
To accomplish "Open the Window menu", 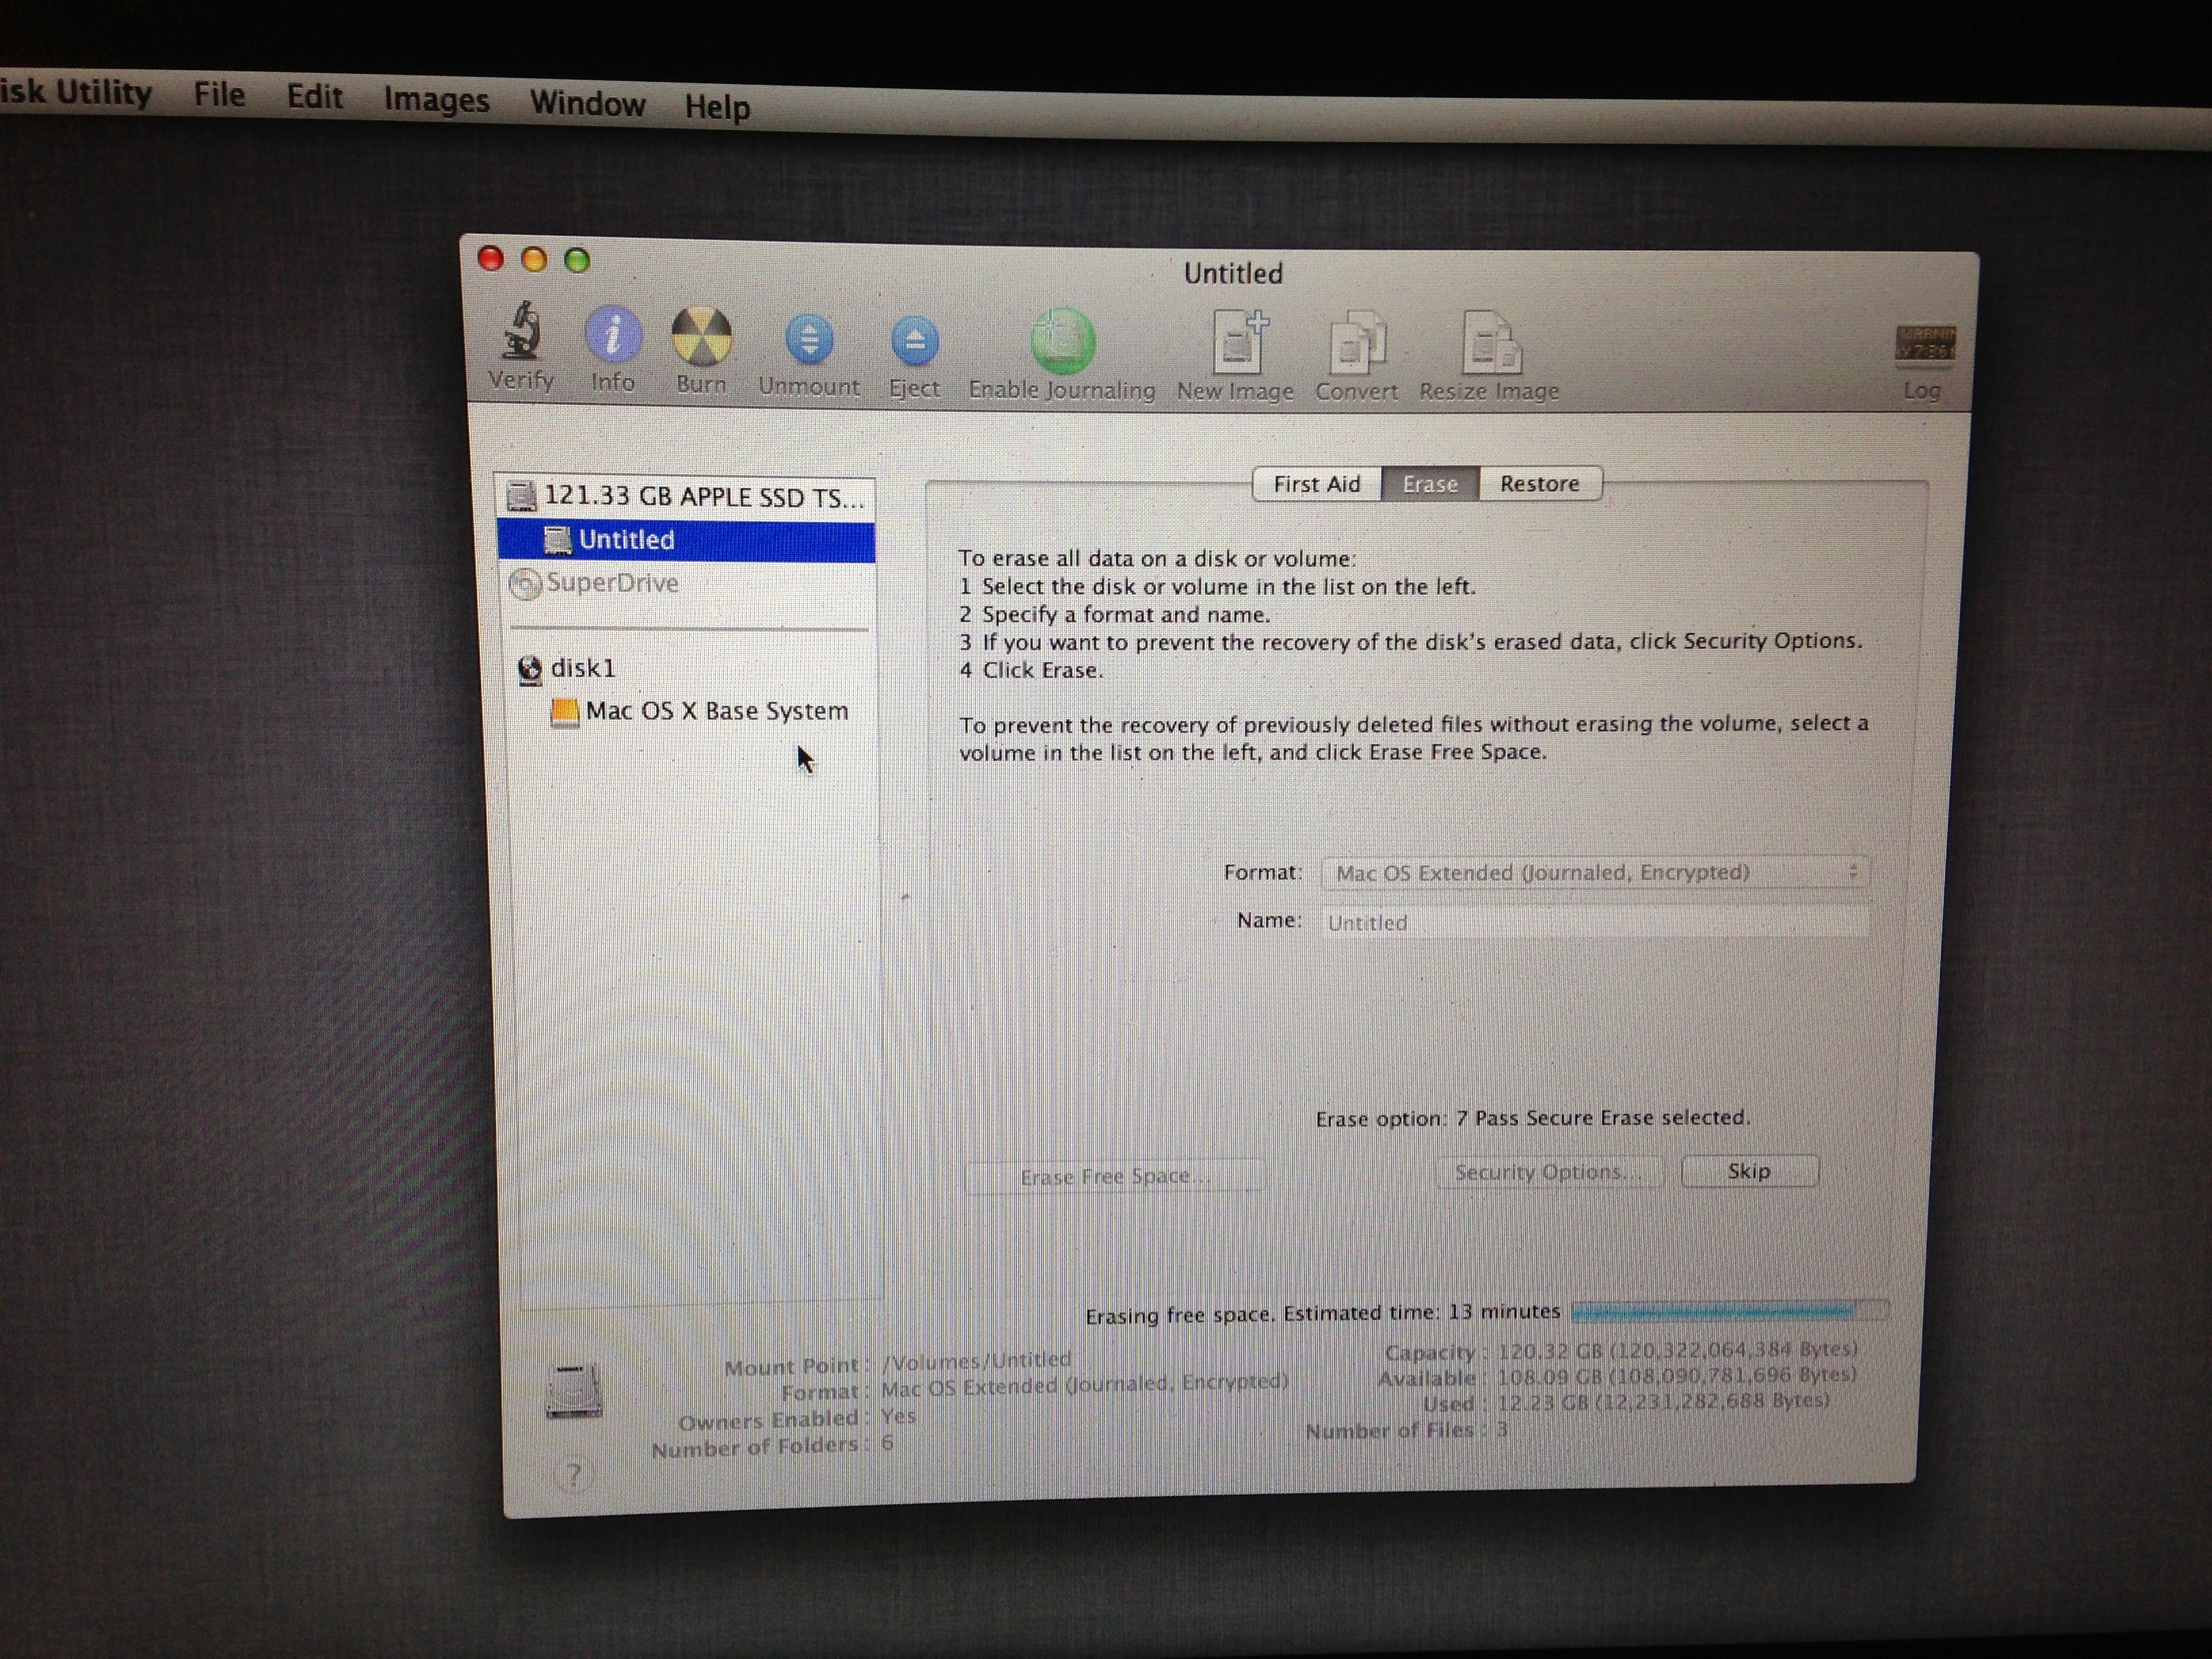I will click(x=588, y=103).
